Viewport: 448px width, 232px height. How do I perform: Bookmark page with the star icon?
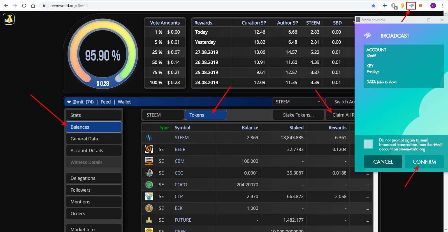pos(373,6)
